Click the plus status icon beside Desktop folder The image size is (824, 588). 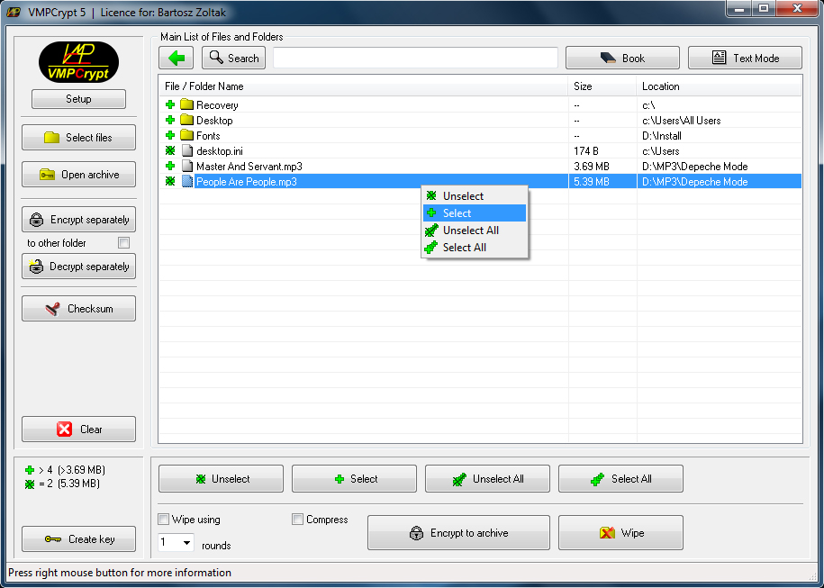(170, 120)
